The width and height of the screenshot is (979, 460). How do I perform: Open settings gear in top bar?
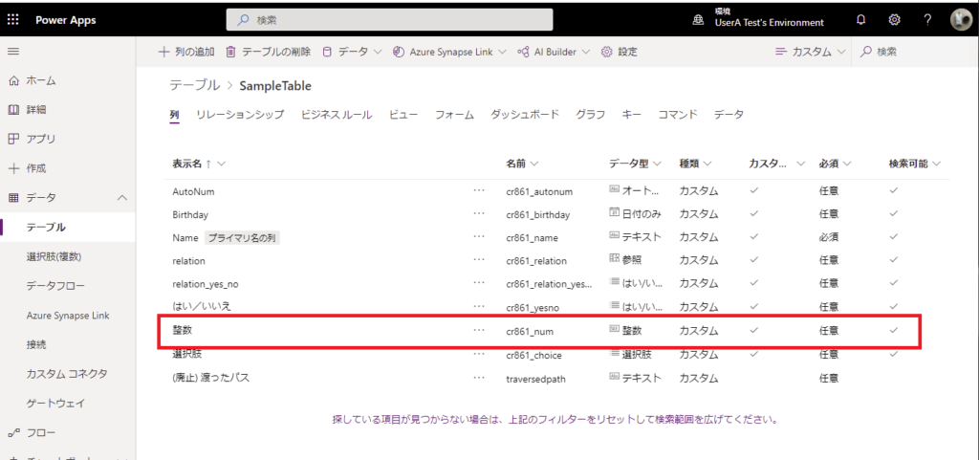tap(894, 20)
